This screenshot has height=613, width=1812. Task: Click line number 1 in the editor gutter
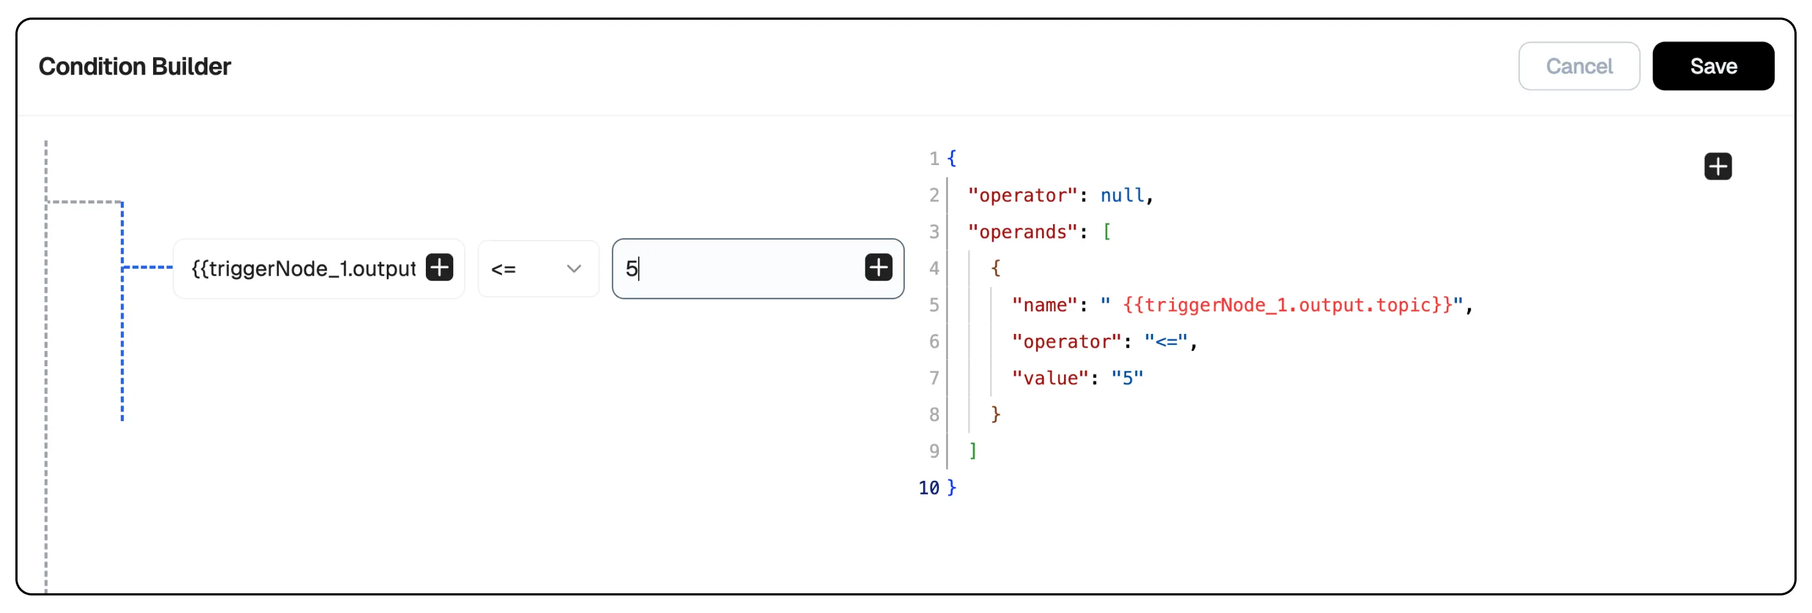(x=934, y=159)
